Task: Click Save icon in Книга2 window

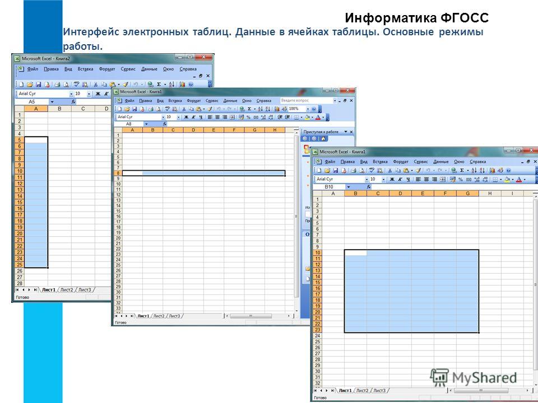Action: [x=39, y=85]
